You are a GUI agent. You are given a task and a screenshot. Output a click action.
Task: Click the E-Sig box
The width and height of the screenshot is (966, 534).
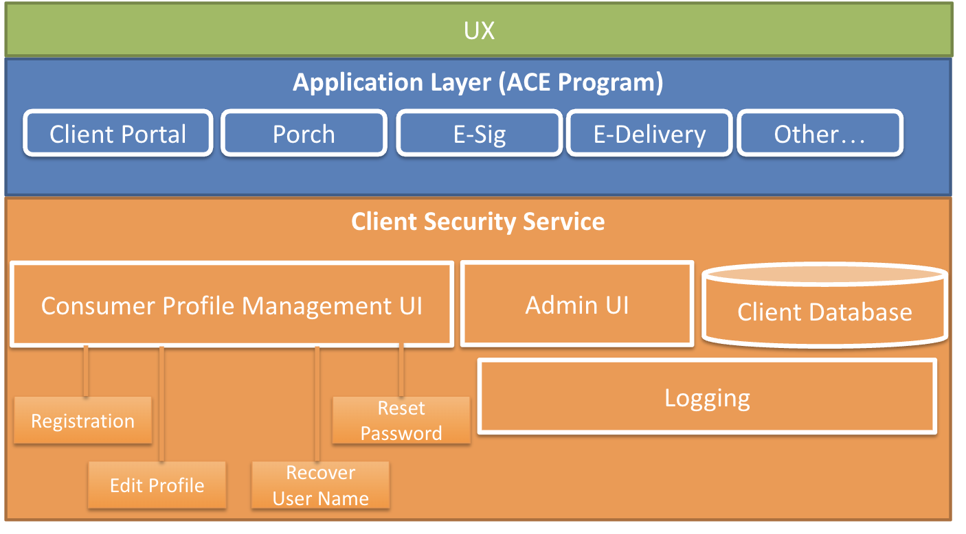click(479, 133)
